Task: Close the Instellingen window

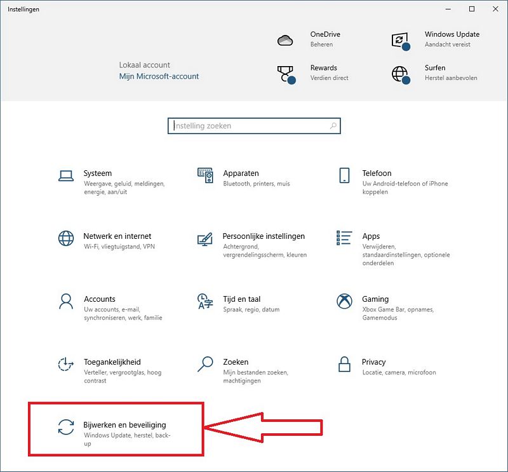Action: (495, 9)
